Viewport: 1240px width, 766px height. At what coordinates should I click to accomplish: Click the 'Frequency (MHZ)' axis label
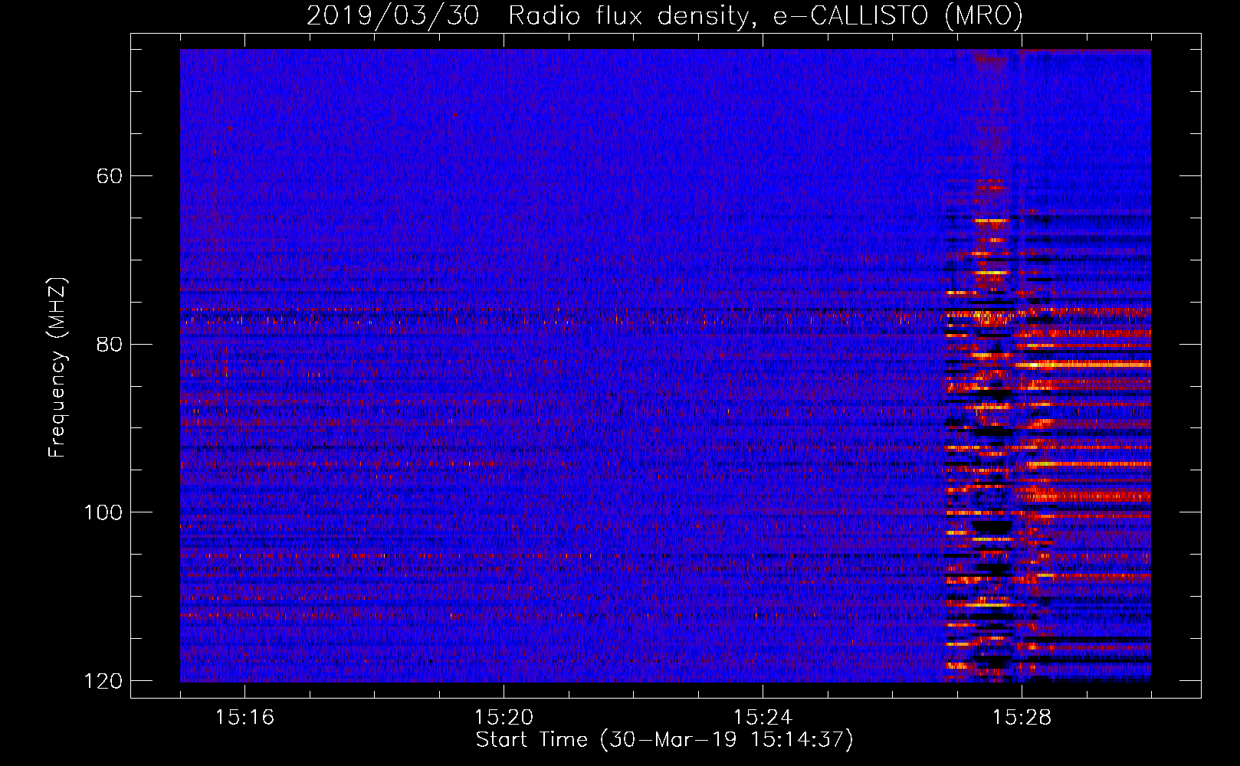tap(57, 368)
